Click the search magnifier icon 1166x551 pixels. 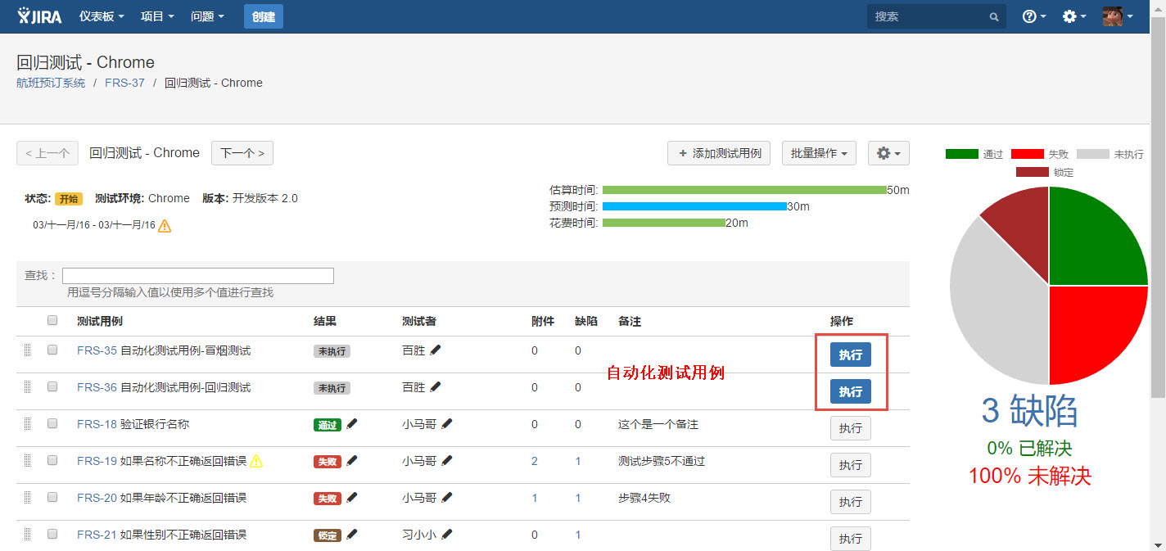pyautogui.click(x=993, y=17)
